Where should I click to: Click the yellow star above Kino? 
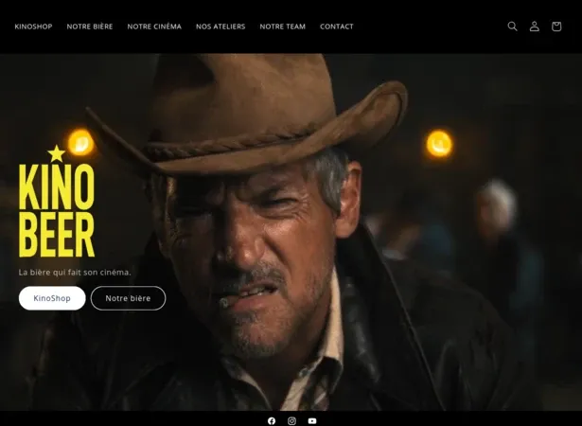(x=57, y=152)
